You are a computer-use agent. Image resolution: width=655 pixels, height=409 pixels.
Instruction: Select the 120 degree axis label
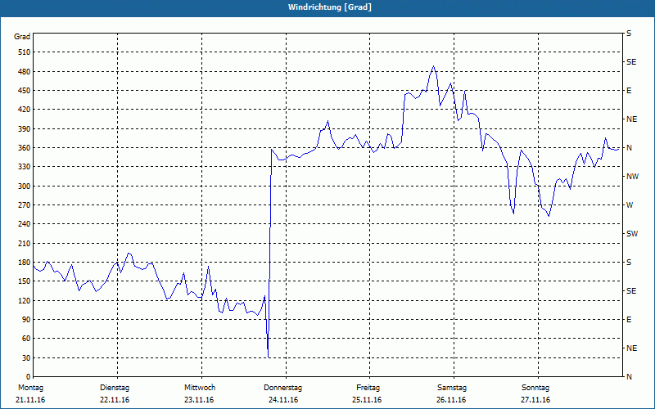click(25, 300)
